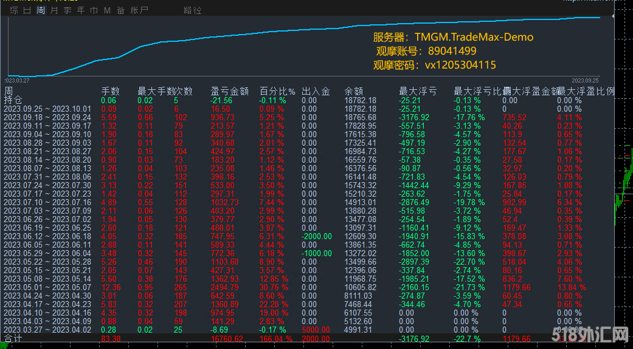Click the server name TMGM.TradeMax-Demo text
Image resolution: width=633 pixels, height=349 pixels.
coord(474,37)
